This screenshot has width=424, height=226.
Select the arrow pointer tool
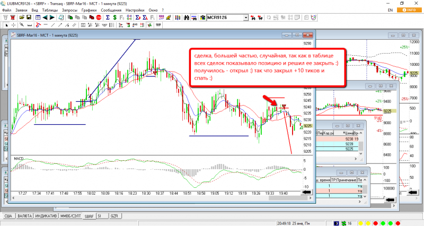(6, 25)
